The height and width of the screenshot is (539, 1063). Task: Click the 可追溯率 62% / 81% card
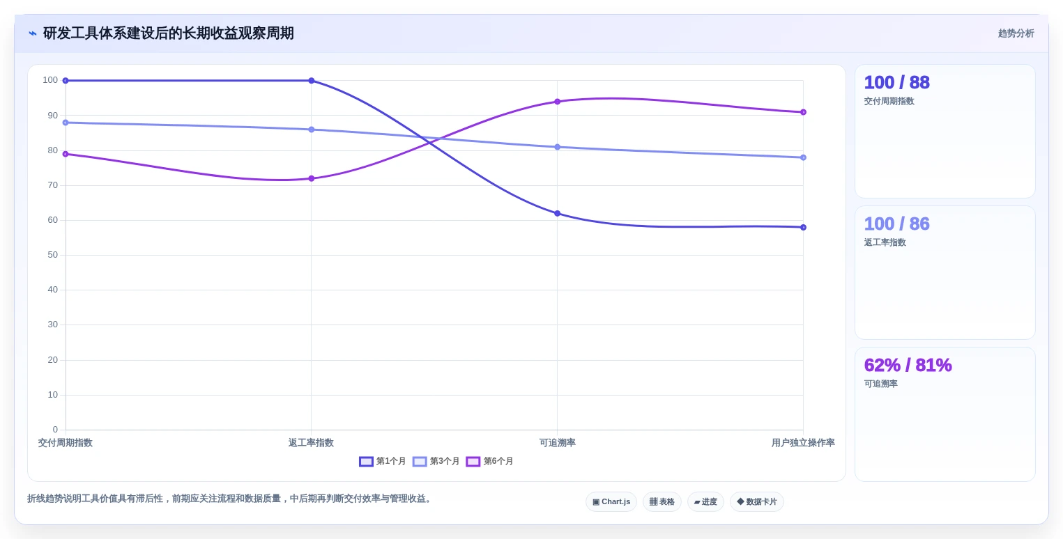945,414
